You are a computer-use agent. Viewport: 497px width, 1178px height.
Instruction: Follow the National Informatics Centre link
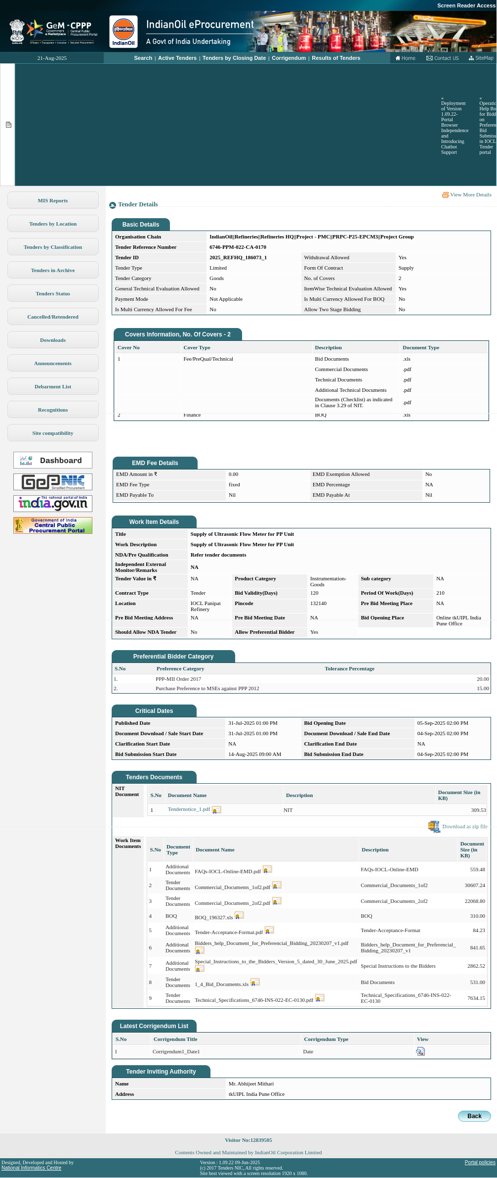click(x=31, y=1168)
